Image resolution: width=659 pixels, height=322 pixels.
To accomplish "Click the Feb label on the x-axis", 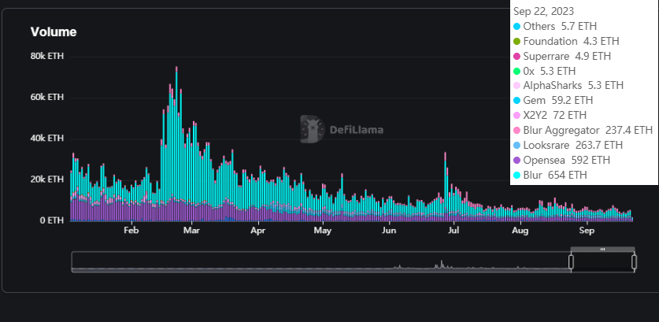I will (131, 231).
